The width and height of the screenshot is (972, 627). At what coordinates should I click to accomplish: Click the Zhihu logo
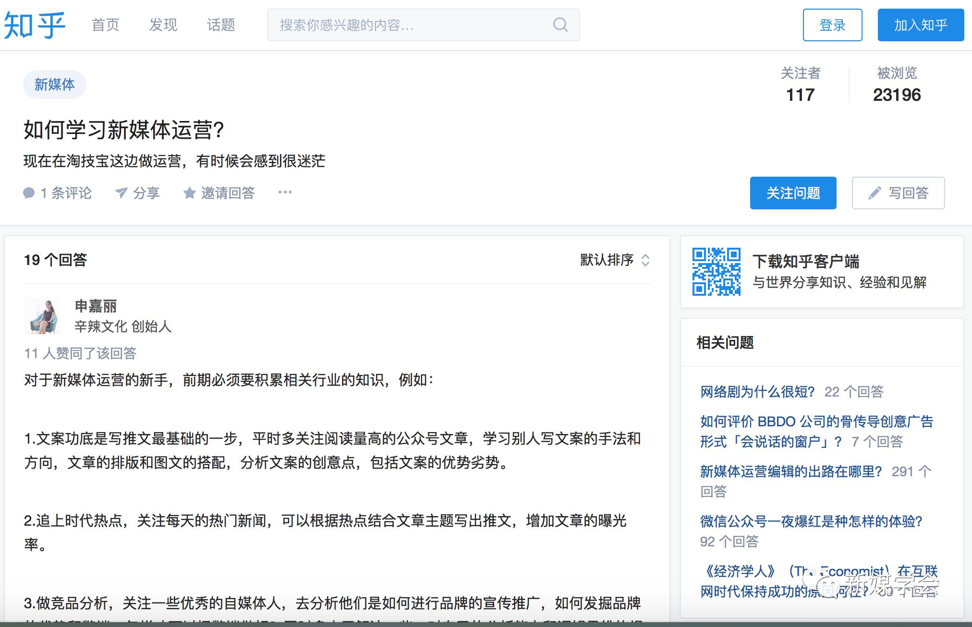[x=35, y=25]
